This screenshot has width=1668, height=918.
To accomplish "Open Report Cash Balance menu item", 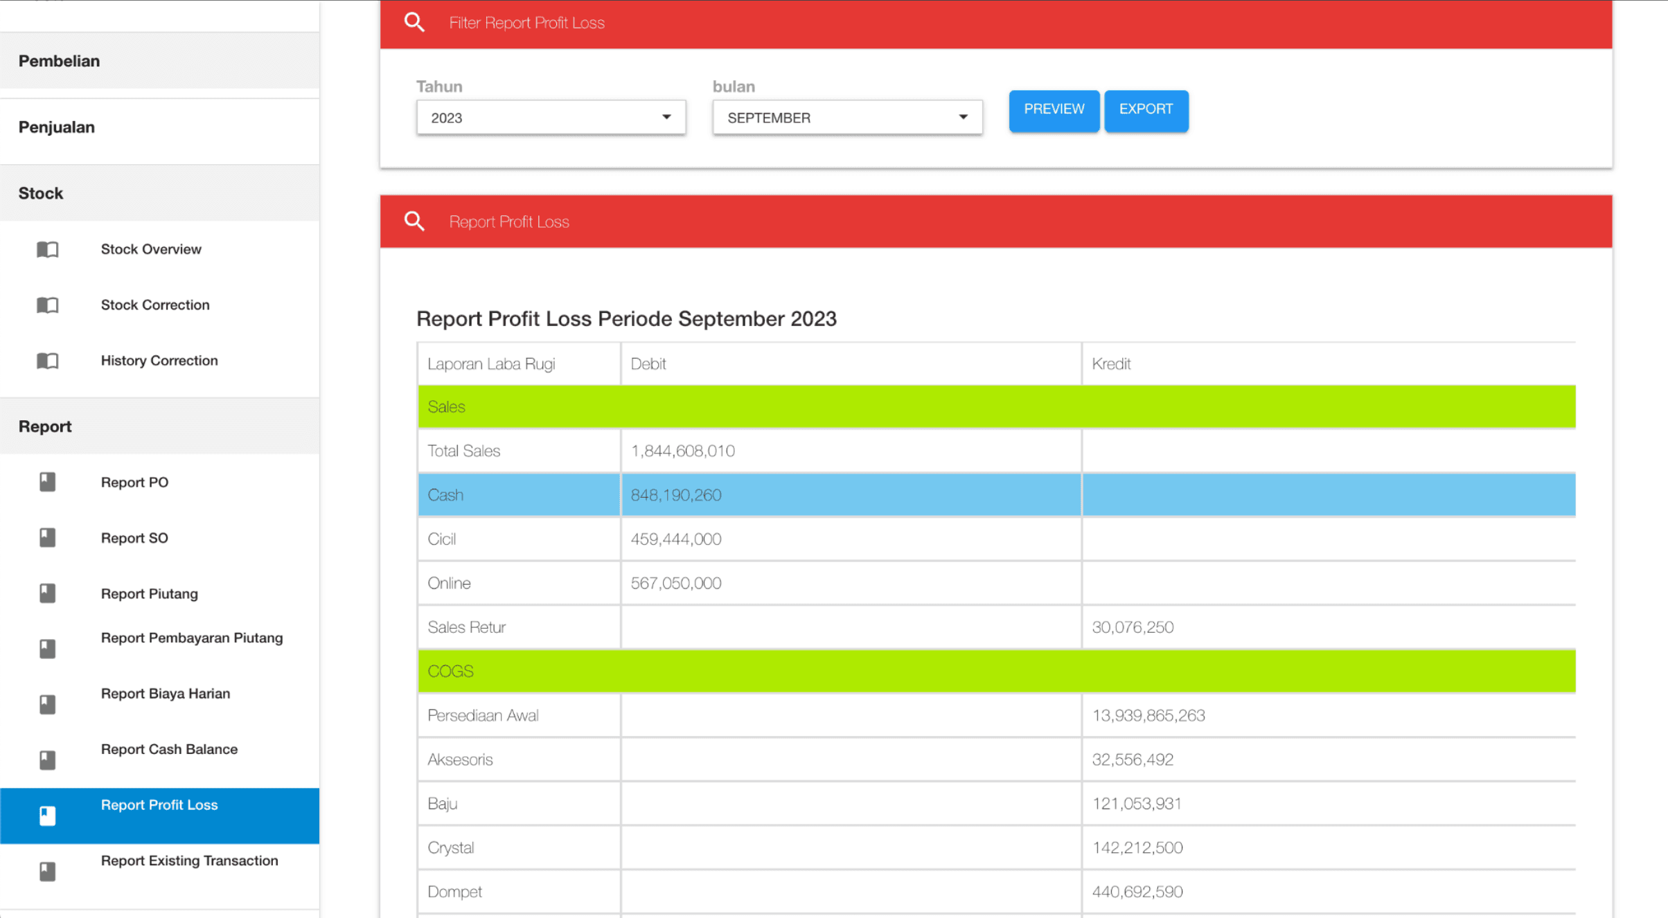I will [x=159, y=760].
